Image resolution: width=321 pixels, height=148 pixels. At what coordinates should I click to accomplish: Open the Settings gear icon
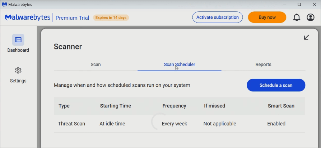tap(18, 70)
